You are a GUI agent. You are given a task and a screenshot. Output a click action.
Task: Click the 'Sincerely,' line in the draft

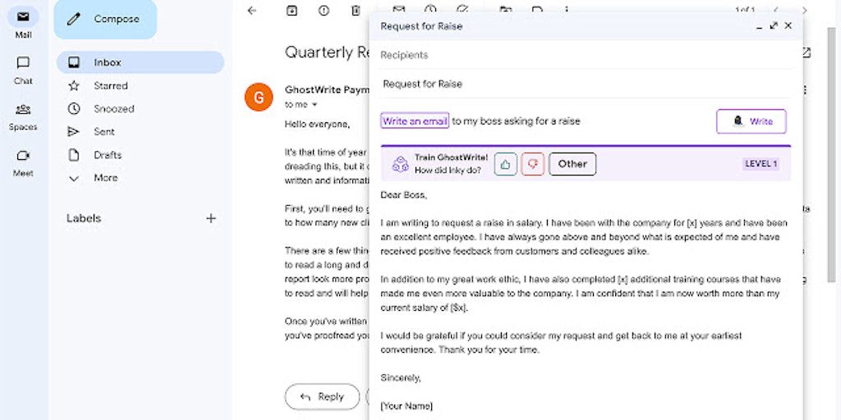point(401,377)
